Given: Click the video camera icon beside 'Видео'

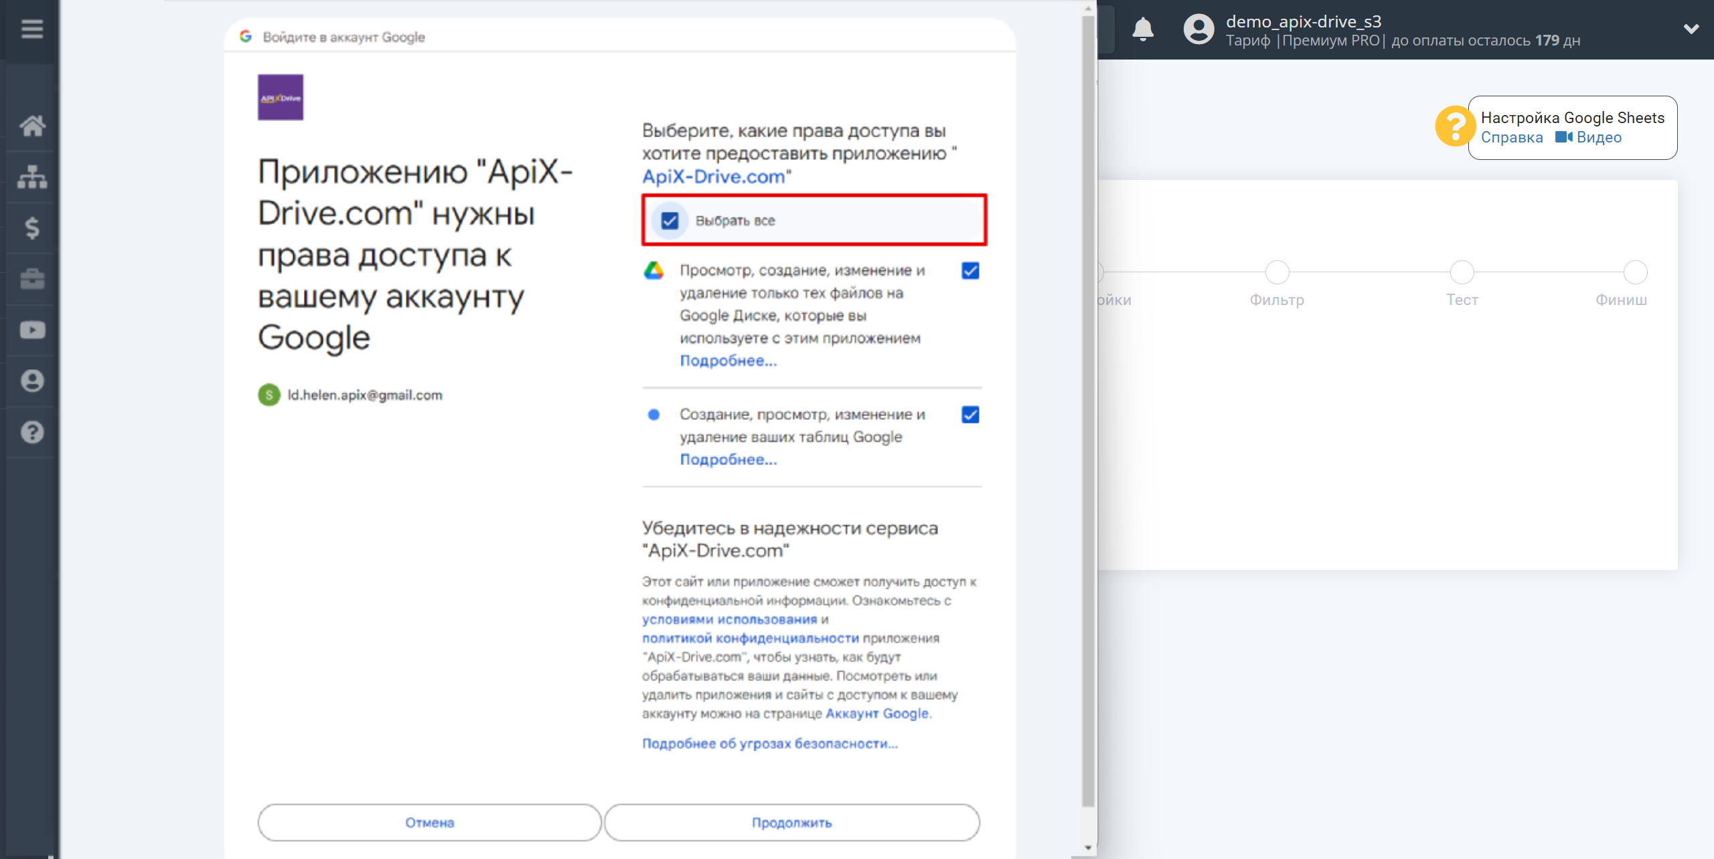Looking at the screenshot, I should [x=1563, y=137].
